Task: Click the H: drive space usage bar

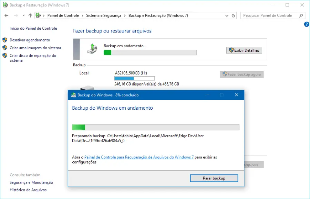Action: (134, 78)
